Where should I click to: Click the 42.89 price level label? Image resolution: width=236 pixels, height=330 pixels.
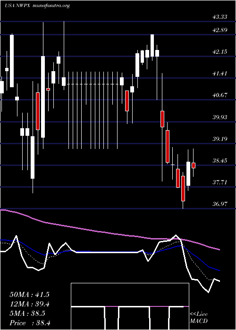[x=220, y=30]
